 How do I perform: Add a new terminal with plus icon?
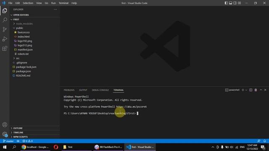coord(243,90)
